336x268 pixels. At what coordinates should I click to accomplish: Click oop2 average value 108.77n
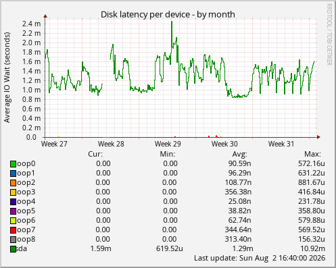tap(238, 182)
